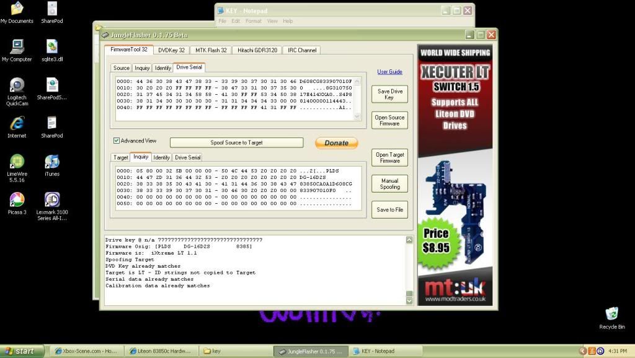This screenshot has height=358, width=635.
Task: Open My Computer desktop icon
Action: pyautogui.click(x=17, y=47)
